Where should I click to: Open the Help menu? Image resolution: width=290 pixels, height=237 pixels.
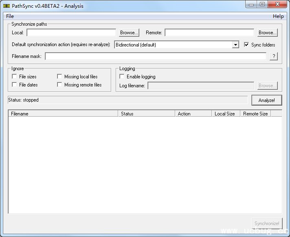pyautogui.click(x=278, y=16)
